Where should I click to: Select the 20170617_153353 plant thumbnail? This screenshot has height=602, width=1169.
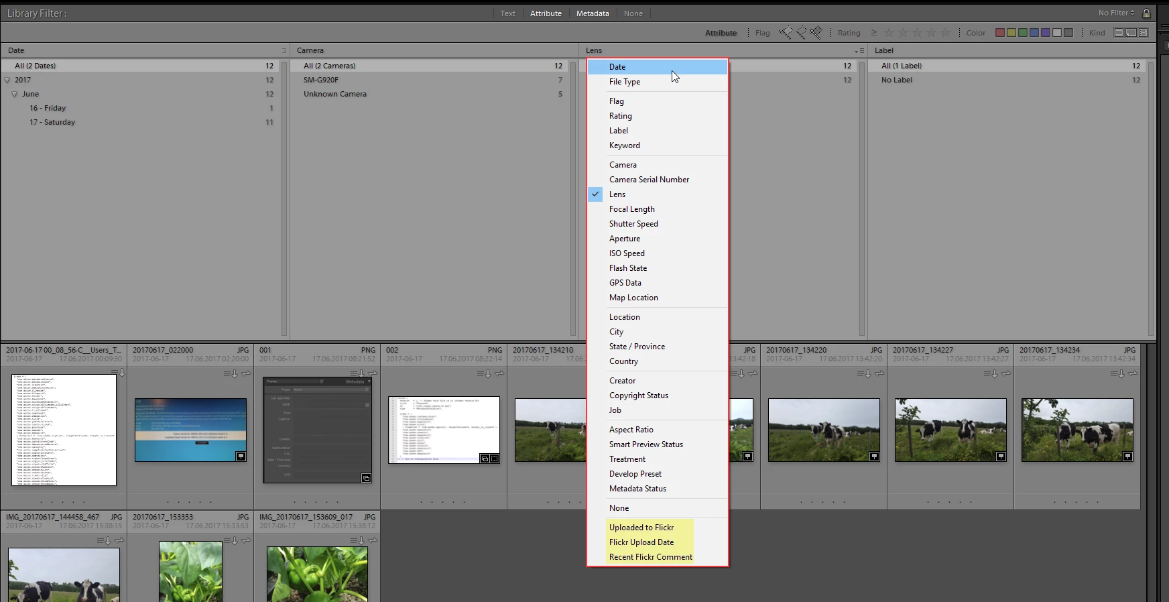190,572
